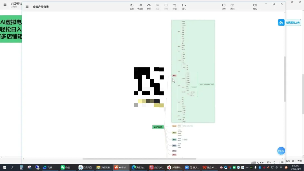Open the Xmind hamburger menu
The width and height of the screenshot is (304, 171).
[x=27, y=6]
